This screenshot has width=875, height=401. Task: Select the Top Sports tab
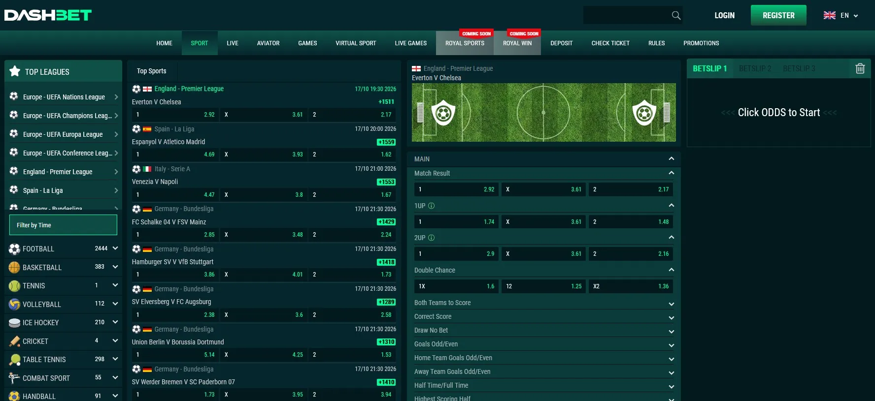pos(152,71)
